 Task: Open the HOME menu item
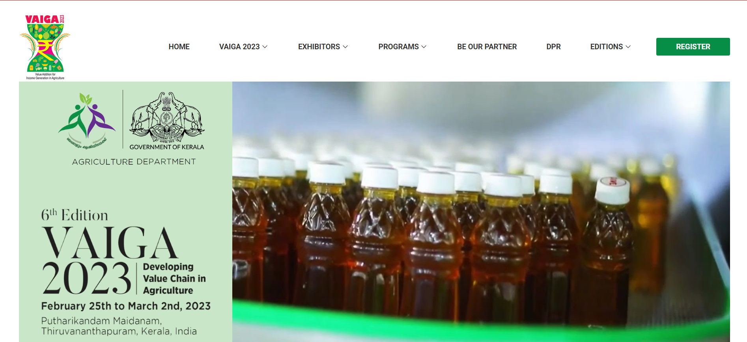[179, 46]
